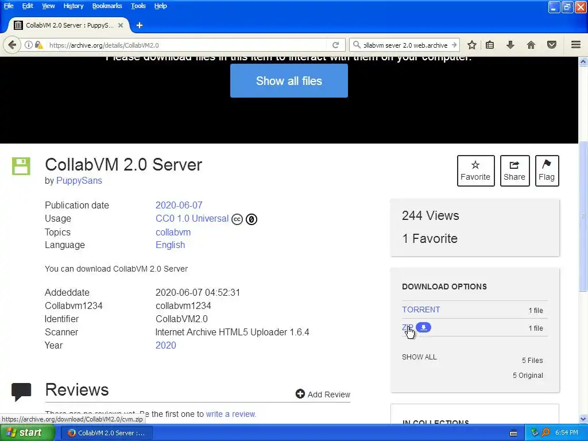Click the search box text field
The image size is (588, 441).
pos(405,45)
